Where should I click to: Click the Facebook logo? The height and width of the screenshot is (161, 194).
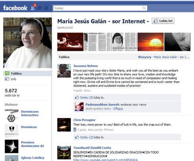pyautogui.click(x=15, y=8)
